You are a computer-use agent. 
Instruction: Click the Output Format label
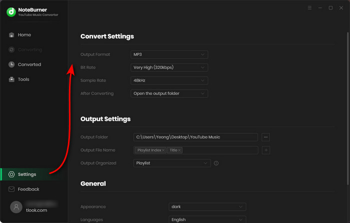95,54
